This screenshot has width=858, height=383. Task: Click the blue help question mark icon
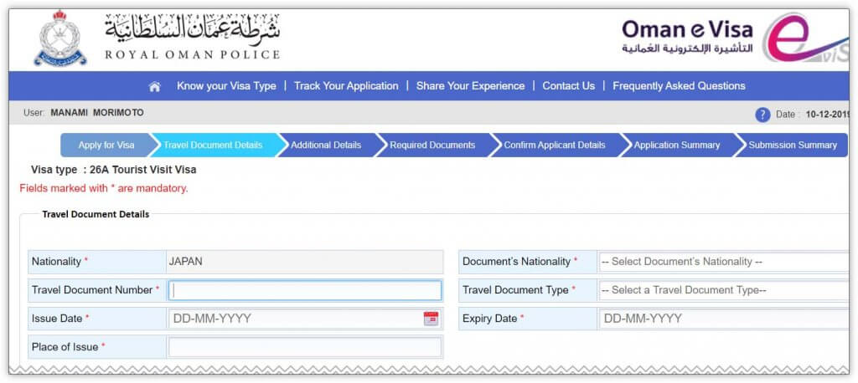[x=762, y=115]
